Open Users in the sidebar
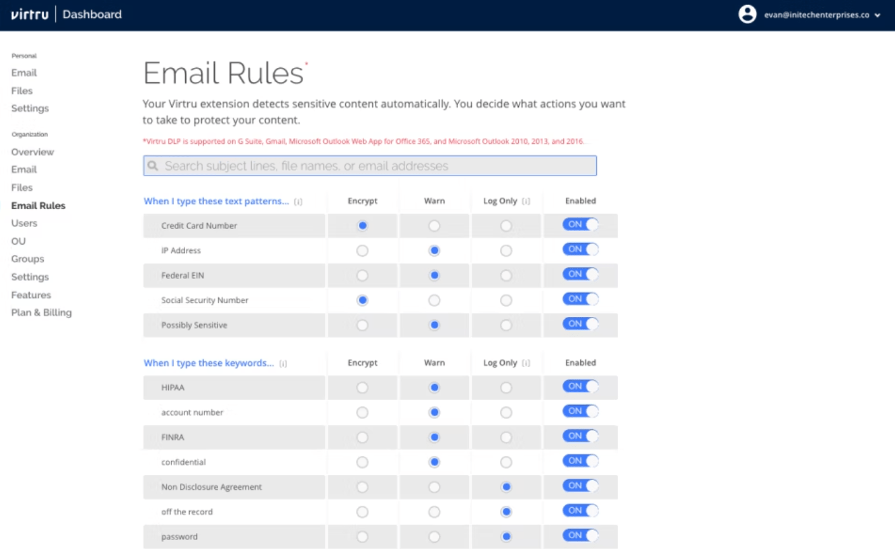This screenshot has height=549, width=895. pyautogui.click(x=24, y=223)
